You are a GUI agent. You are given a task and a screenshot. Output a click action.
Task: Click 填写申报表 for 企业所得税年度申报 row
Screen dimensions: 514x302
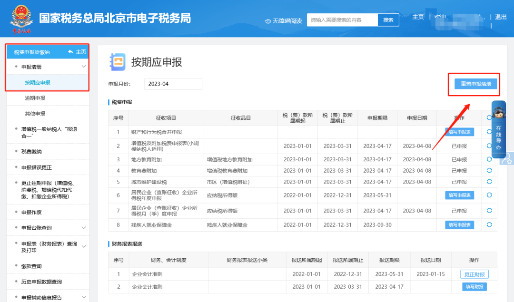click(459, 195)
